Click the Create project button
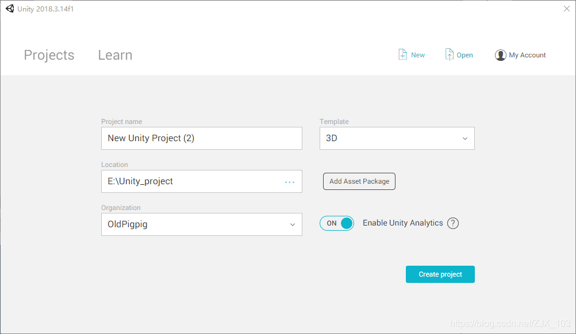 point(440,274)
